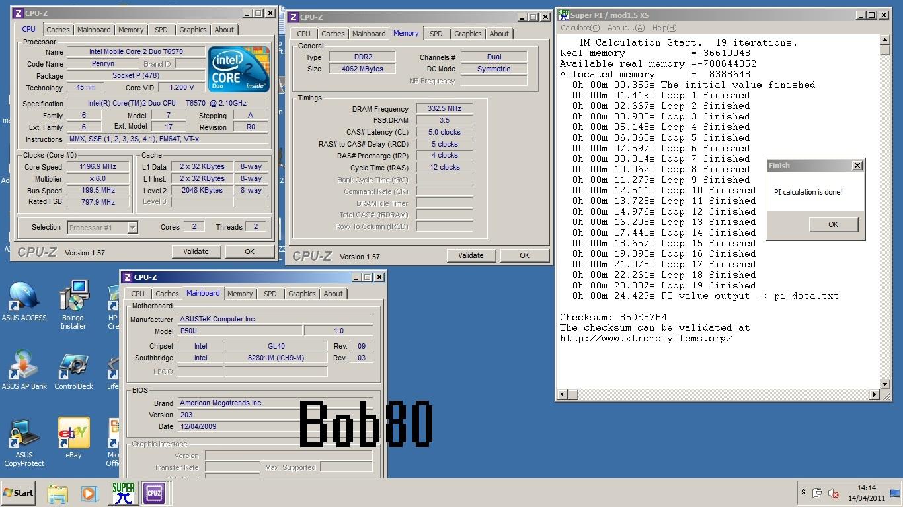The height and width of the screenshot is (507, 903).
Task: Open ASUS AP Bank desktop icon
Action: (x=24, y=370)
